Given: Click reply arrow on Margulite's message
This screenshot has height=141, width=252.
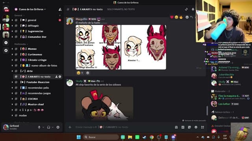Looking at the screenshot, I should [192, 17].
